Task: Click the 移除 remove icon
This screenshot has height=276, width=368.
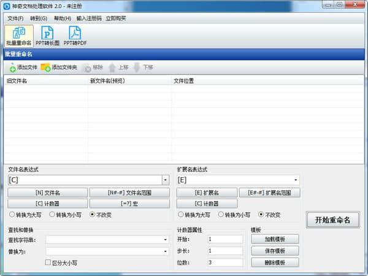Action: (x=87, y=67)
